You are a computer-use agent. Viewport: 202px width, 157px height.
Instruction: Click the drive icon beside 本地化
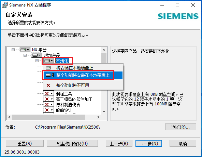point(48,61)
